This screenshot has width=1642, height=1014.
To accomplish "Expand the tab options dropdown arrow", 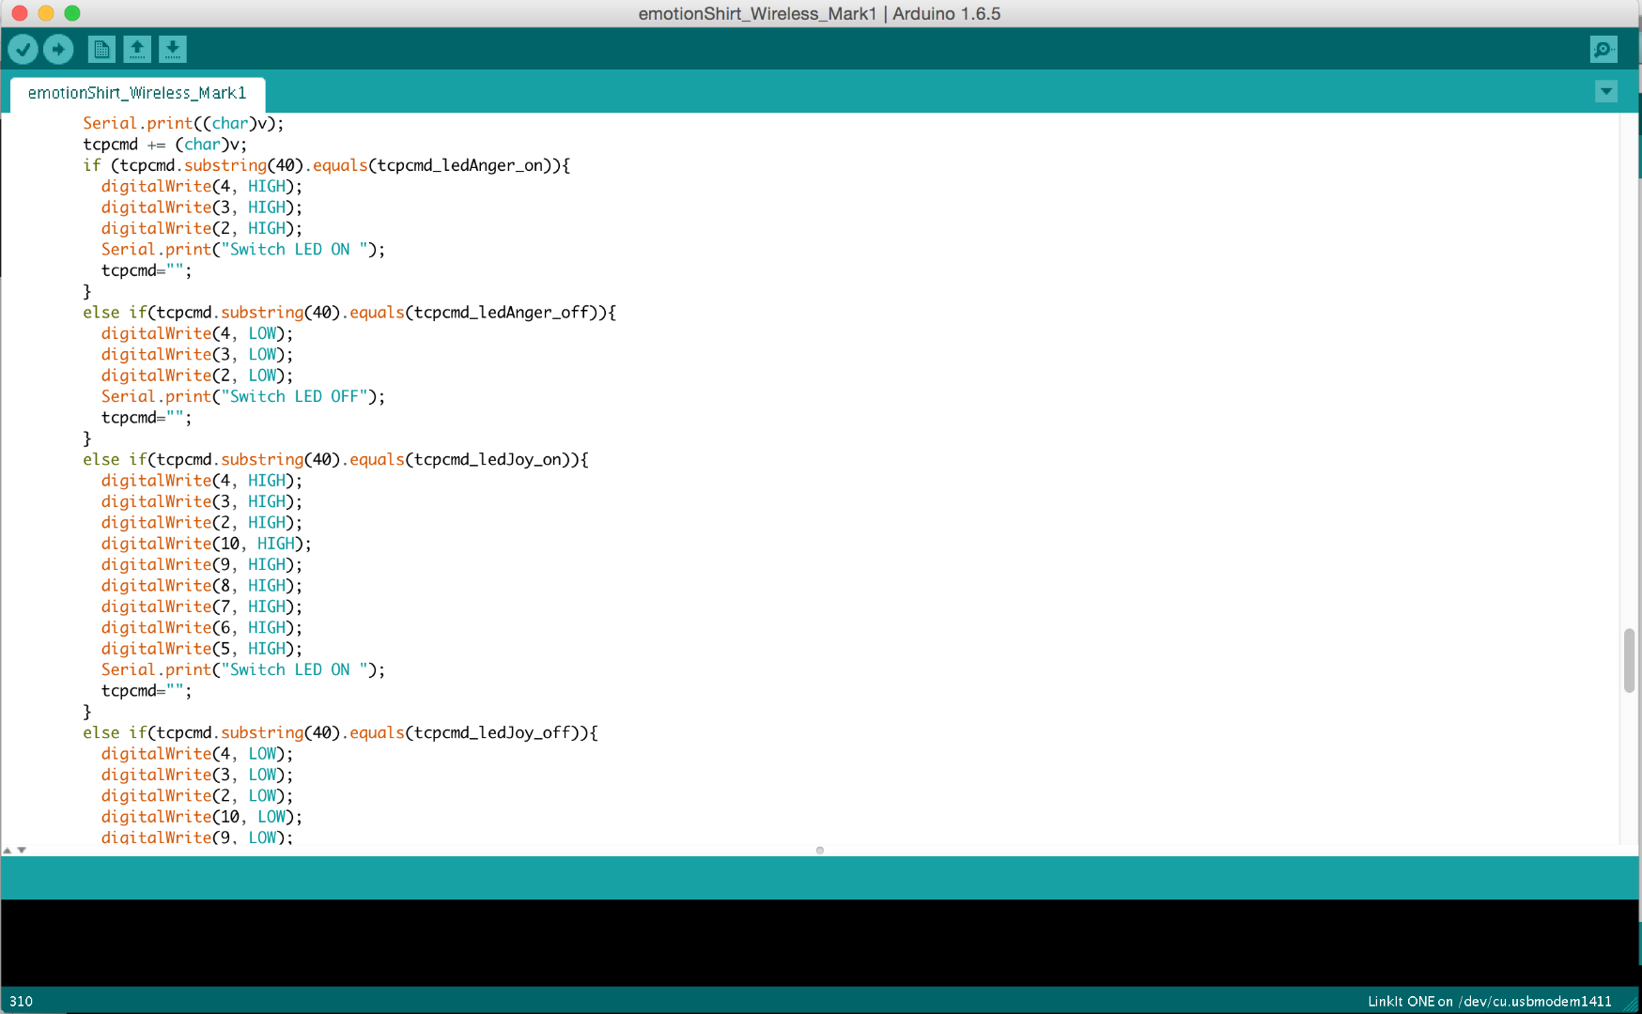I will [x=1606, y=92].
